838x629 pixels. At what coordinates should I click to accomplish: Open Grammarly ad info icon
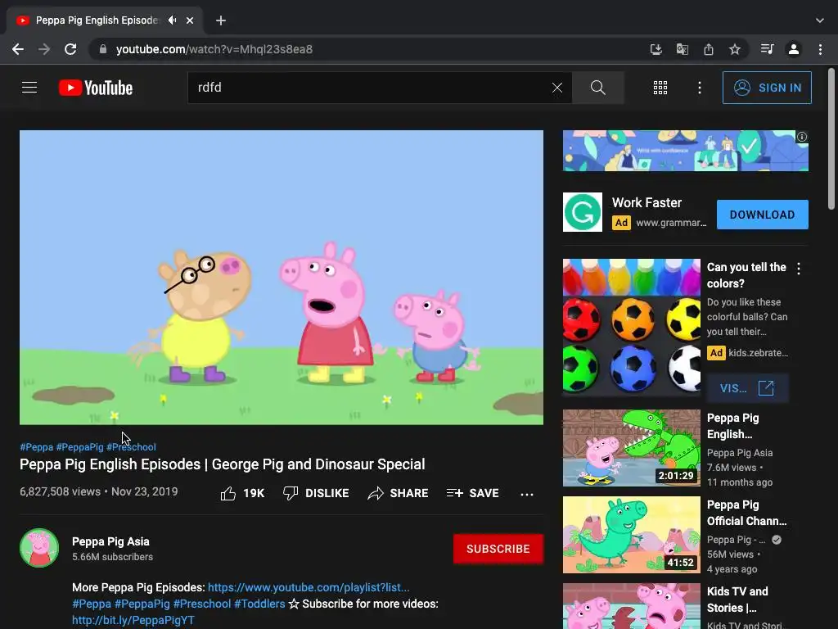pyautogui.click(x=802, y=137)
